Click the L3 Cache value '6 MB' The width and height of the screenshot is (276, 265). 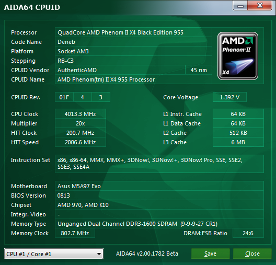(238, 142)
